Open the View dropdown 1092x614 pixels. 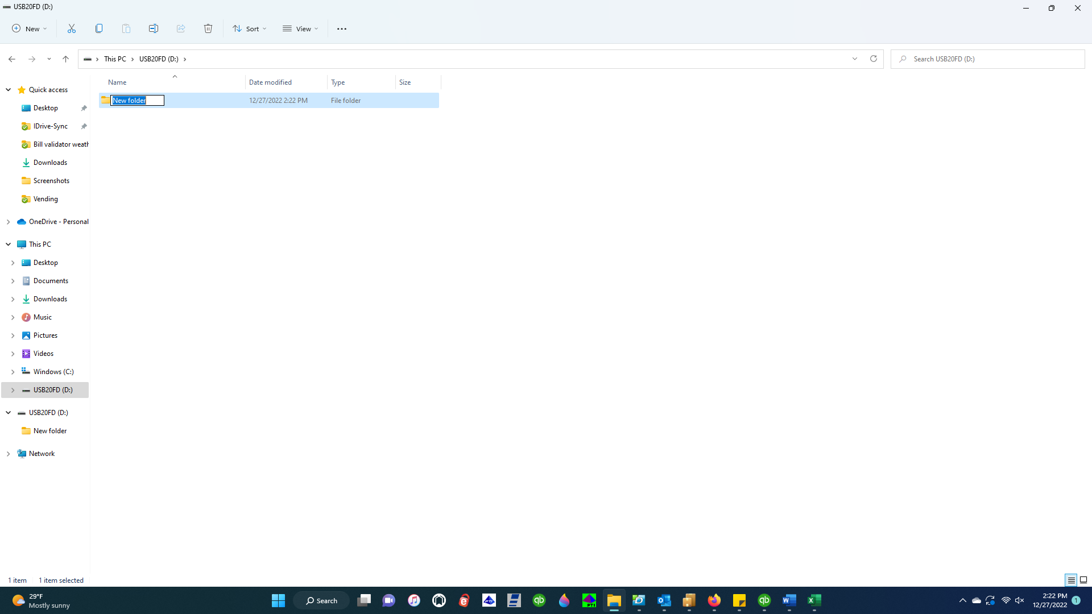click(x=300, y=28)
